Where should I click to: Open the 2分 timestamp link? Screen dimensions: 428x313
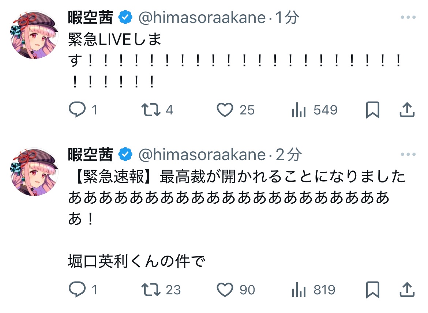(x=289, y=155)
